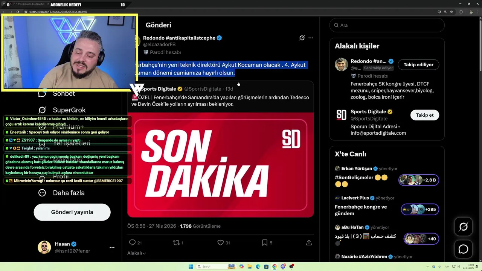Click the browser forward arrow
The image size is (482, 271).
[x=11, y=12]
